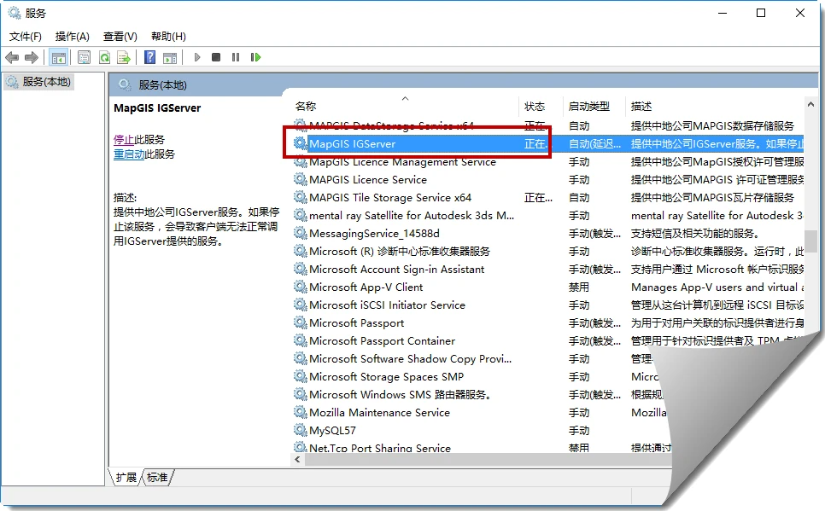Select Microsoft Windows SMS 路由器服务
This screenshot has height=511, width=825.
click(x=400, y=394)
